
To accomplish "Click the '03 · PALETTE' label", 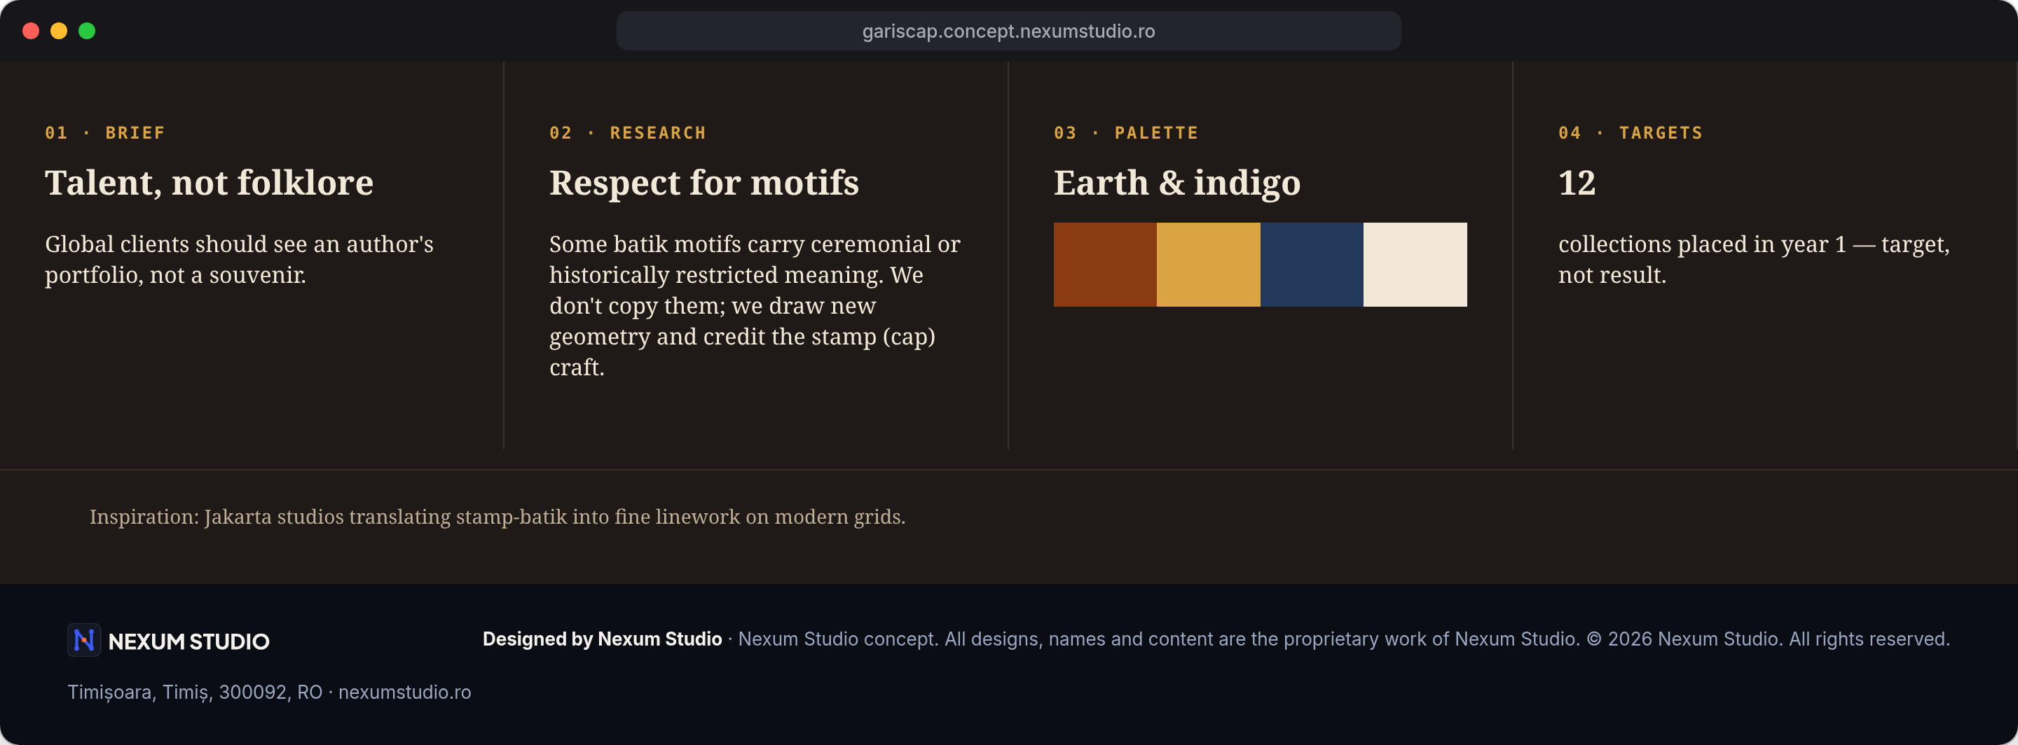I will pyautogui.click(x=1126, y=133).
